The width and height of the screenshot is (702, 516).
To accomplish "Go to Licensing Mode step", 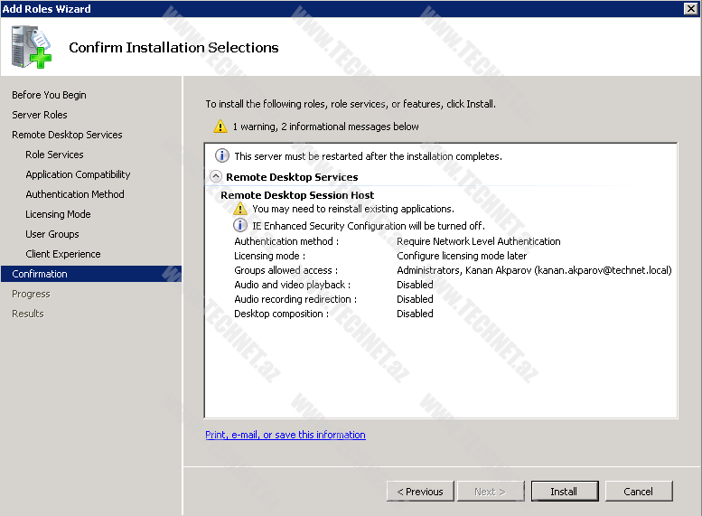I will coord(58,214).
